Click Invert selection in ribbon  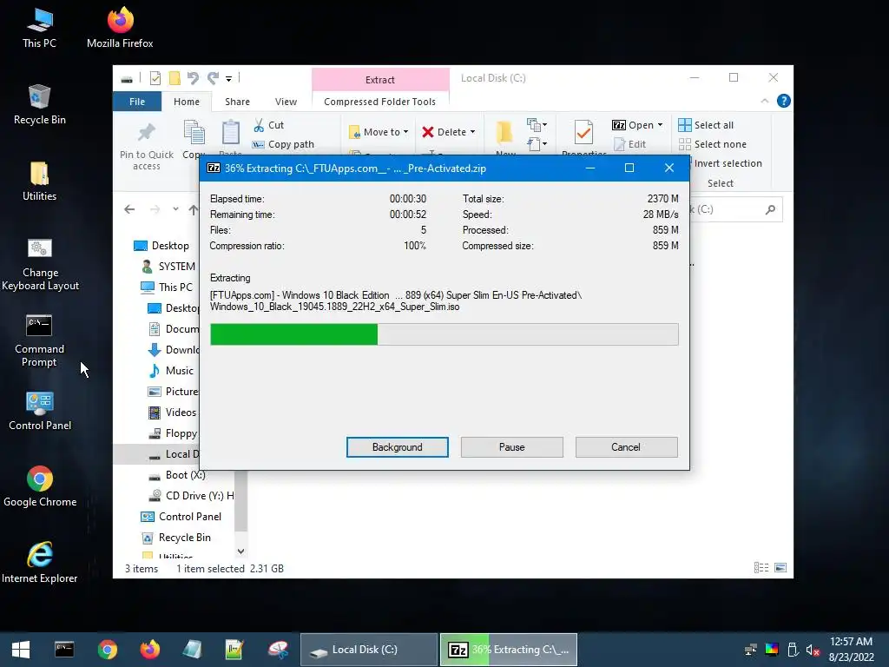727,163
